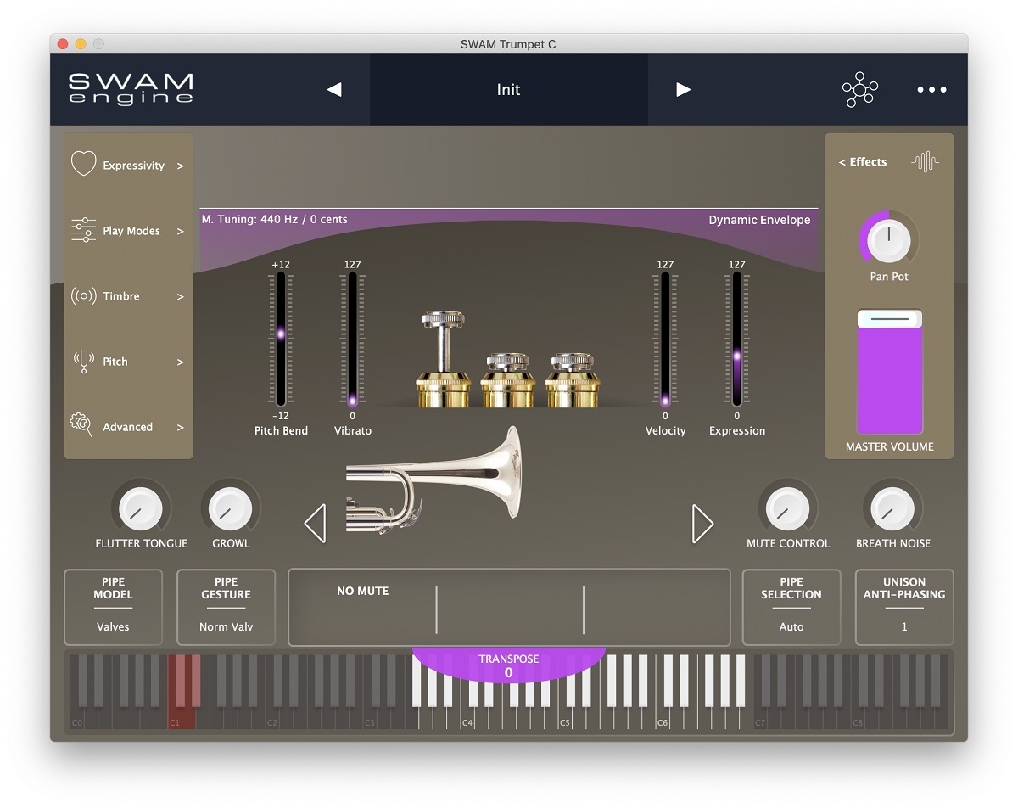Play the C4 key on keyboard

467,718
